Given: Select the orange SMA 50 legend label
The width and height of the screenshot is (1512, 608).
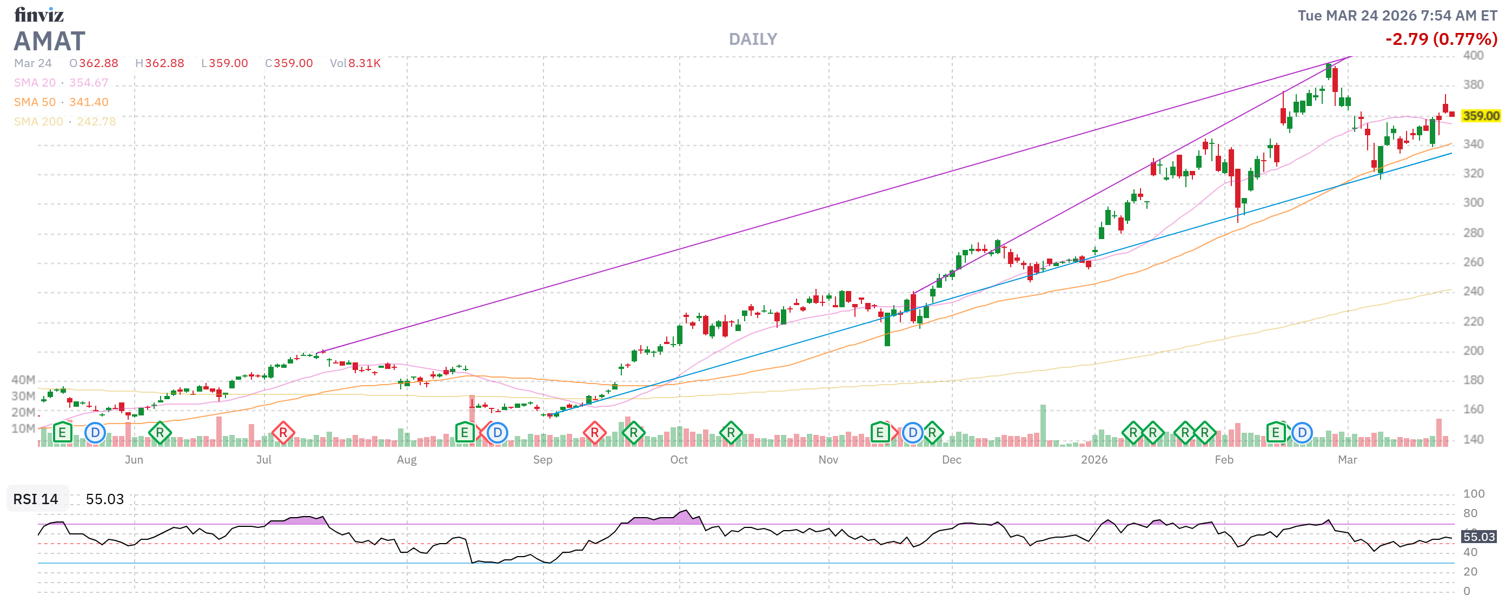Looking at the screenshot, I should coord(35,102).
